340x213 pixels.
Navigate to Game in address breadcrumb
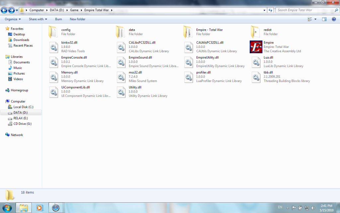[74, 10]
